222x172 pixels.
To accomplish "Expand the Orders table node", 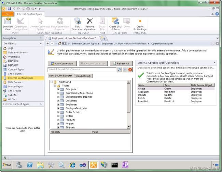I will (58, 116).
